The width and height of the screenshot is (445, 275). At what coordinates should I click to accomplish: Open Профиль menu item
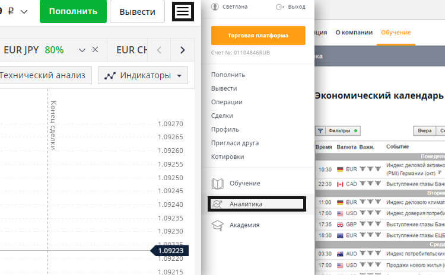click(x=225, y=129)
